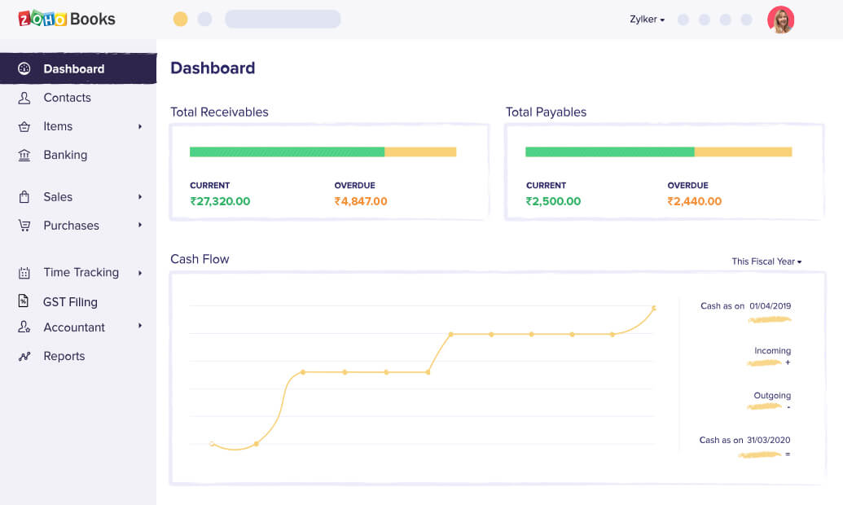Click the overdue receivables amount ₹4,847.00
Viewport: 843px width, 505px height.
[361, 201]
